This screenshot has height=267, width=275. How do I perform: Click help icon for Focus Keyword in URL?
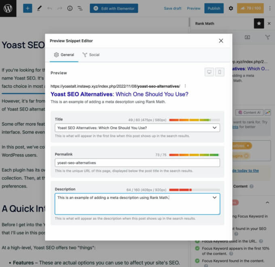coord(261,241)
